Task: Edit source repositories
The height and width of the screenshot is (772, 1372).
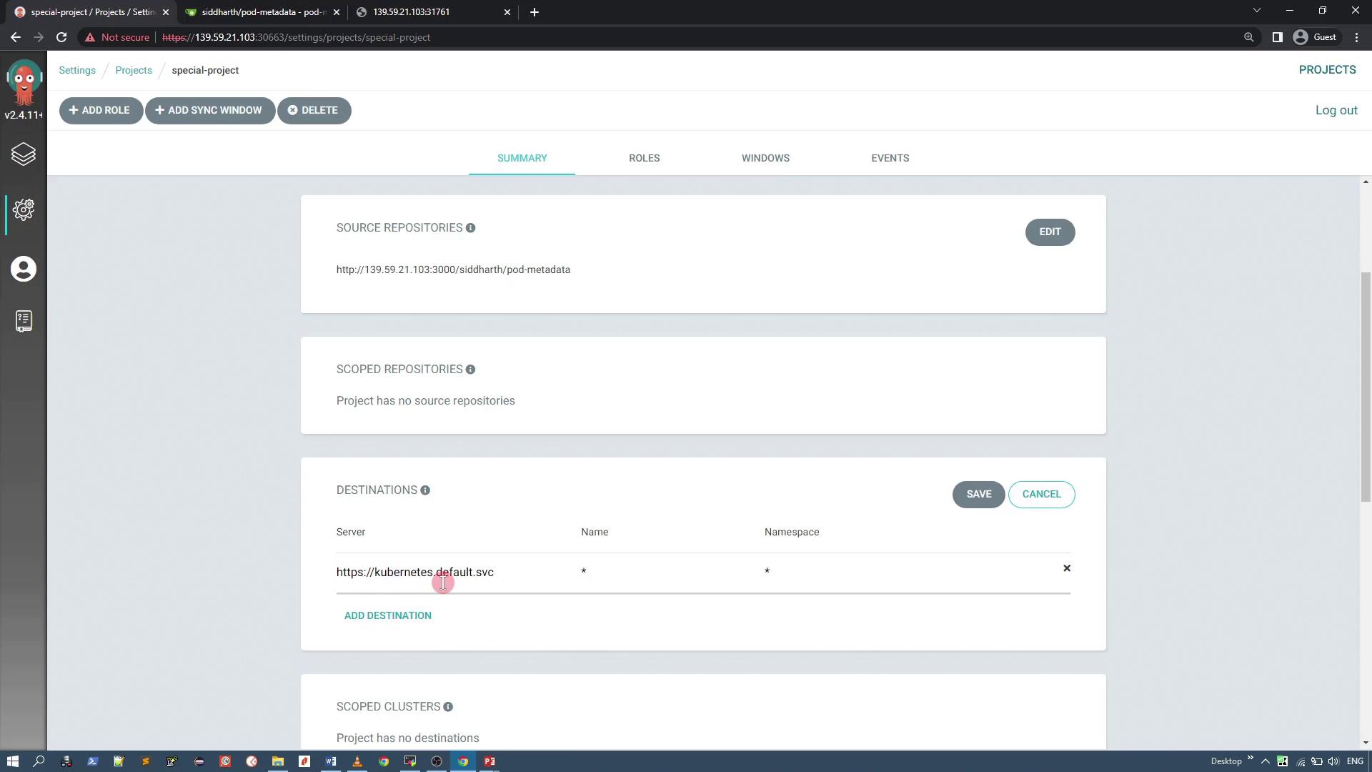Action: (x=1050, y=232)
